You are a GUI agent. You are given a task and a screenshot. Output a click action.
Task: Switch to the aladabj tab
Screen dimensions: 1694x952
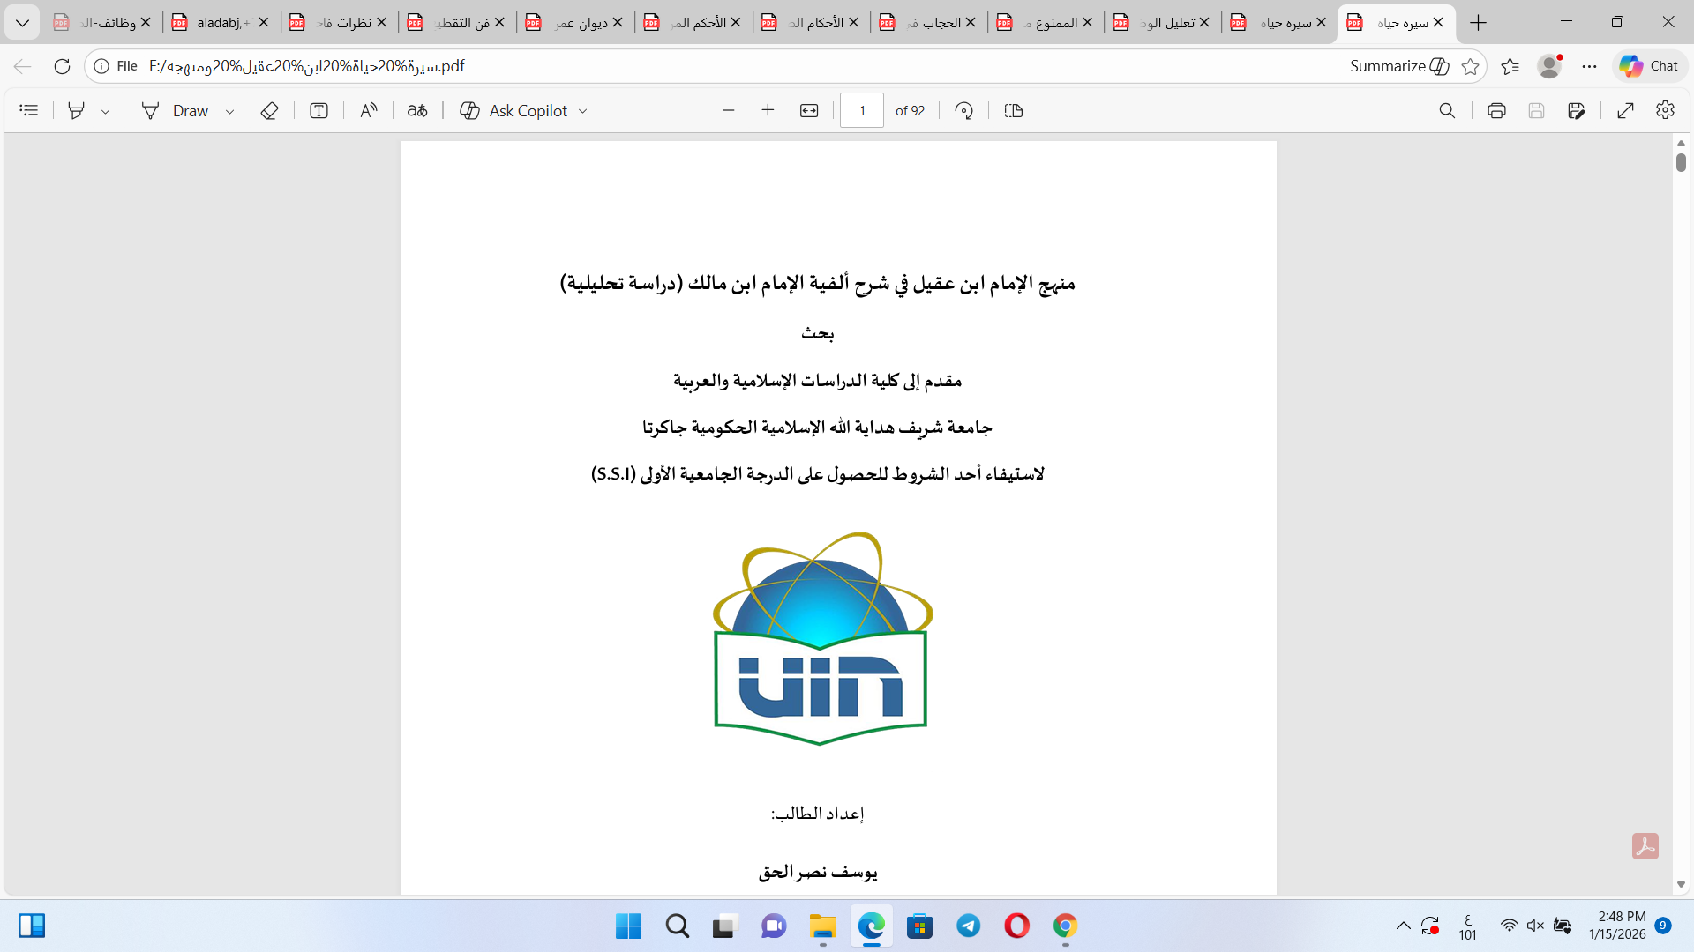point(221,23)
